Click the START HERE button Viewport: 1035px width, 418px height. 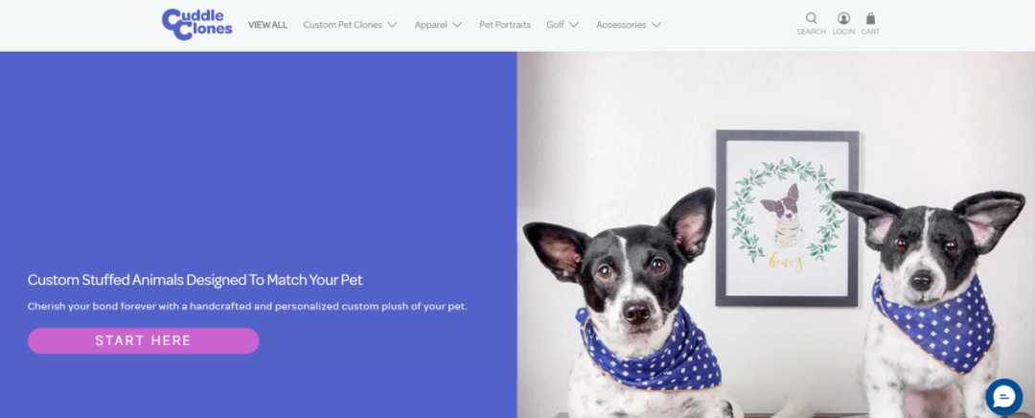[143, 340]
